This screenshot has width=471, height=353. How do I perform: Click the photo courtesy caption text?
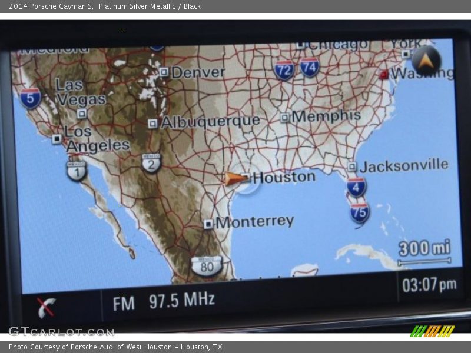click(115, 347)
